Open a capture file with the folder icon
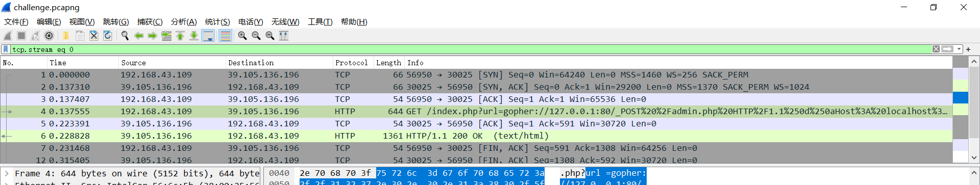Image resolution: width=980 pixels, height=185 pixels. click(66, 36)
